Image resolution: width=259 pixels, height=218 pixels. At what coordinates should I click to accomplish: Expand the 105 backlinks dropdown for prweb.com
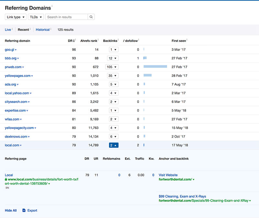(112, 67)
